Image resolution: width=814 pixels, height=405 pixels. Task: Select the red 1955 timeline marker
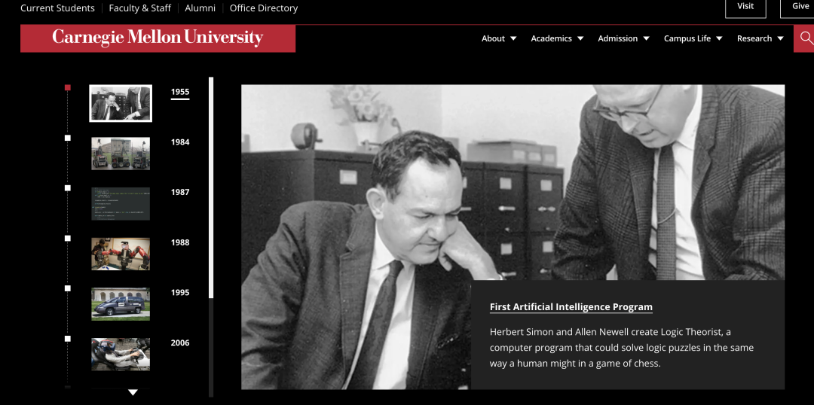pyautogui.click(x=68, y=87)
